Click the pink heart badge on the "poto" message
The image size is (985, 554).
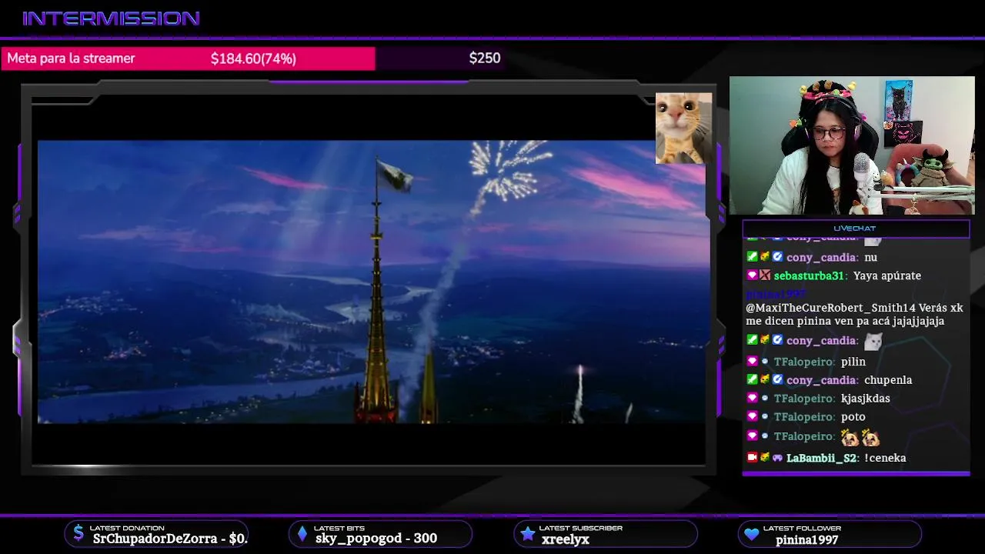tap(752, 416)
